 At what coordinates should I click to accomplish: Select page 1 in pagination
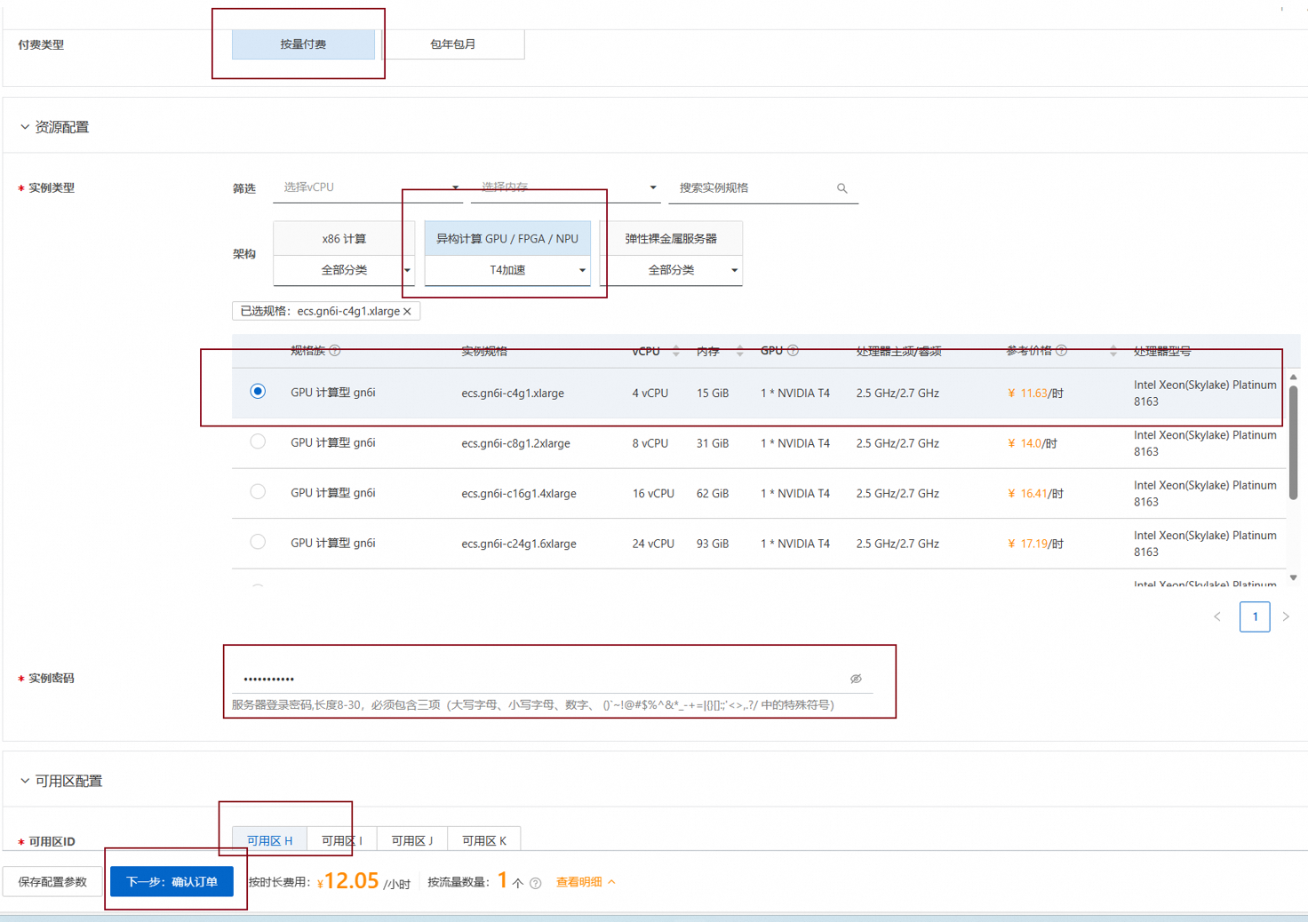click(x=1255, y=616)
